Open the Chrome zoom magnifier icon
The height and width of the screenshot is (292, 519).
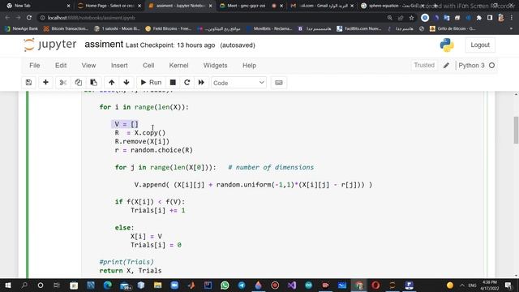[x=389, y=18]
